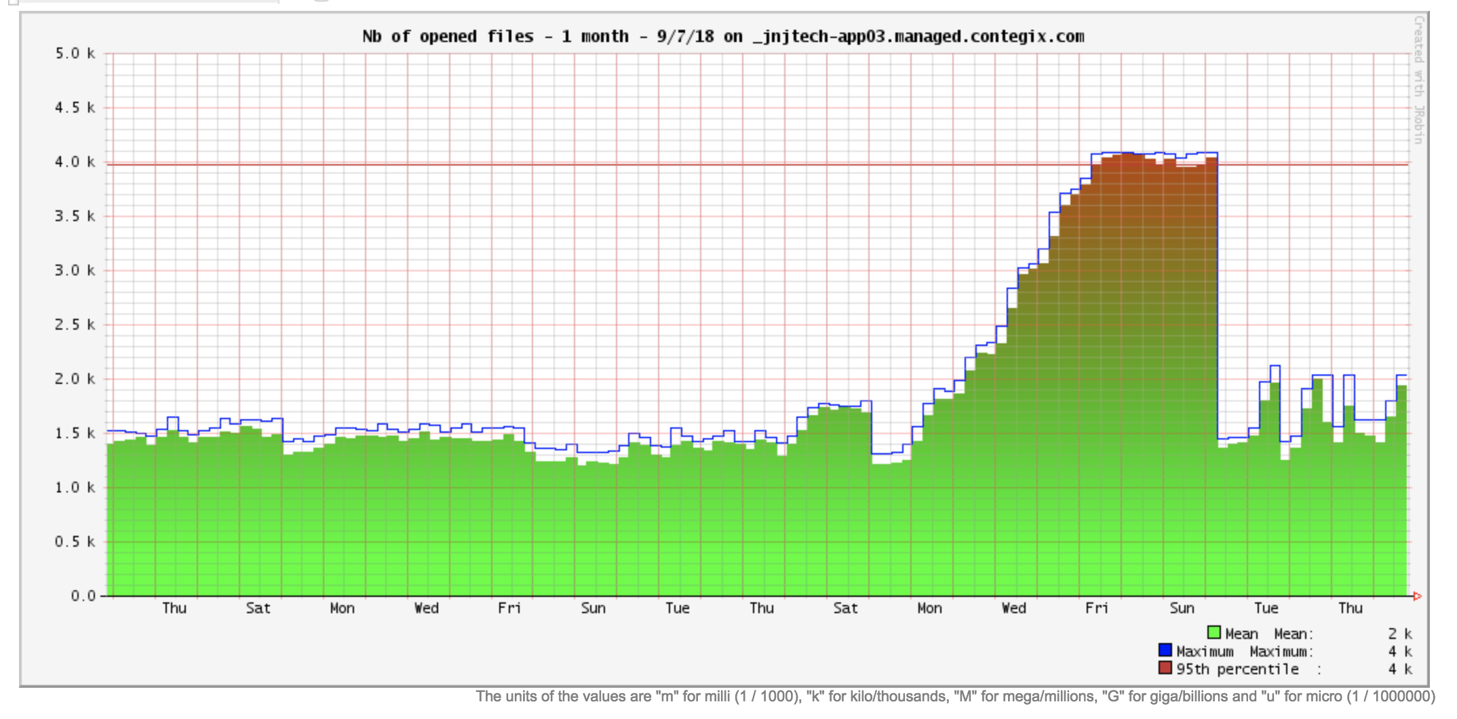
Task: Click the green Mean legend swatch
Action: pyautogui.click(x=1214, y=633)
